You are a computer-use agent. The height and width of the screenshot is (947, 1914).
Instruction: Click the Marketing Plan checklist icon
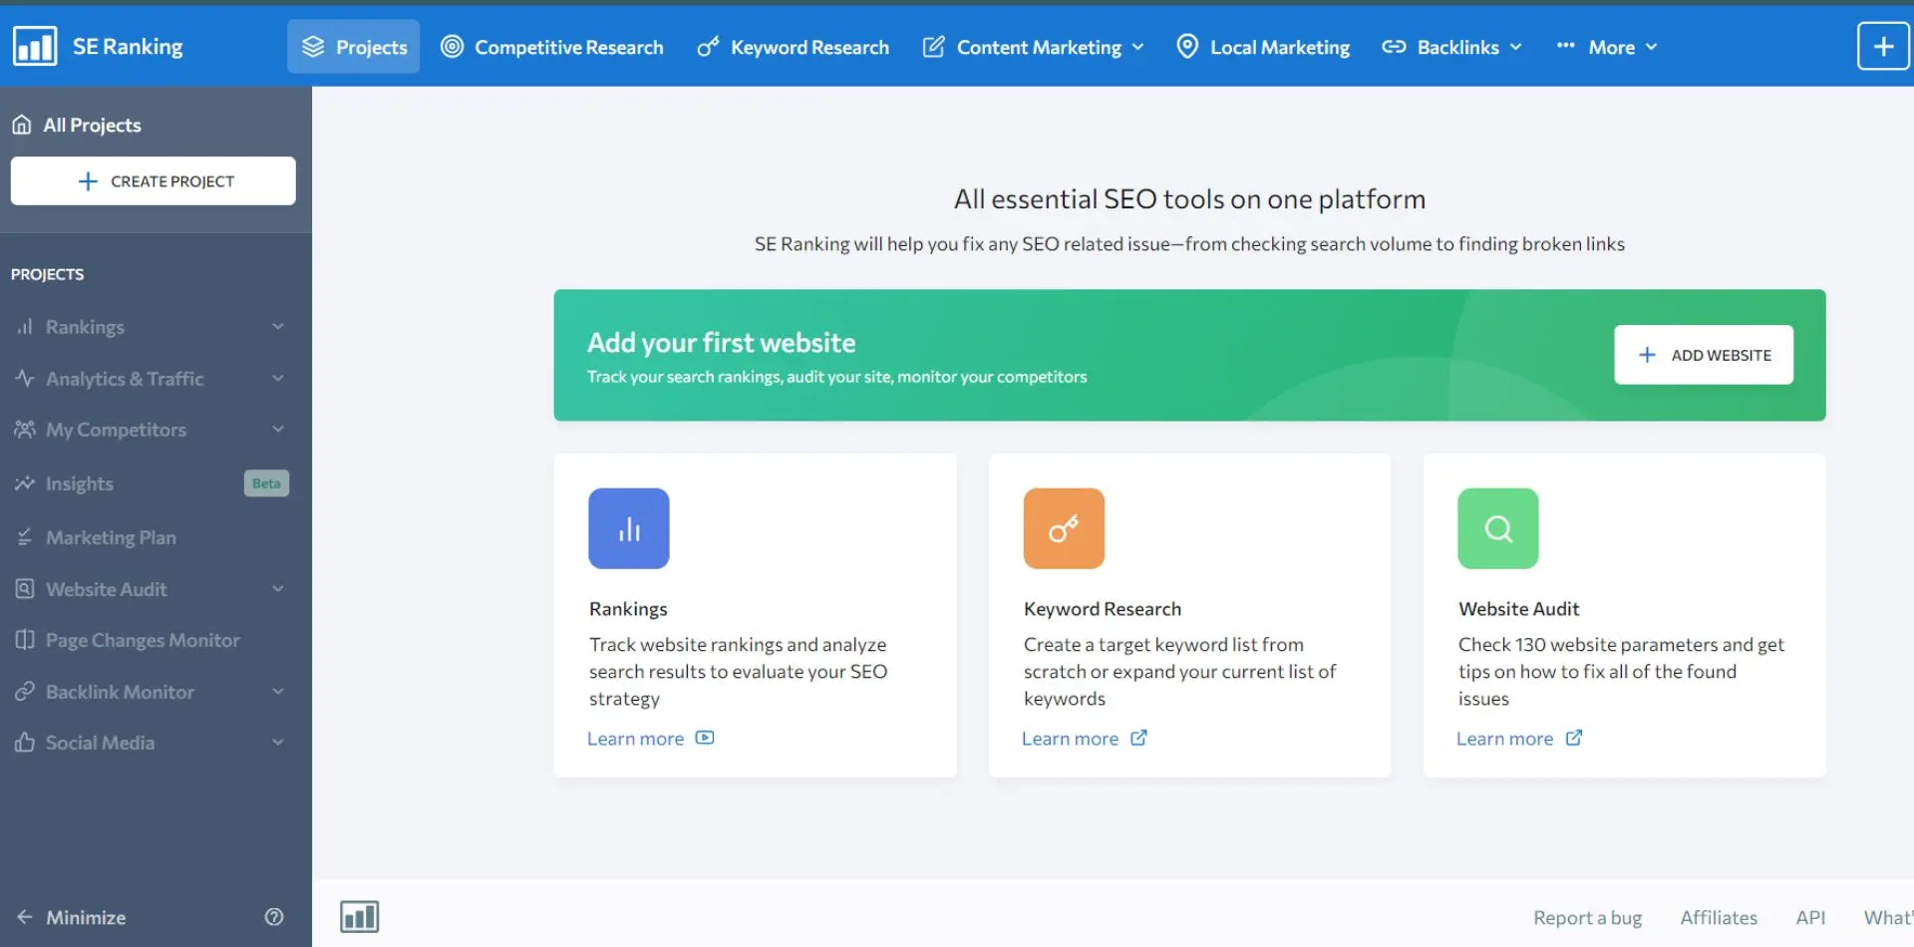click(x=25, y=537)
